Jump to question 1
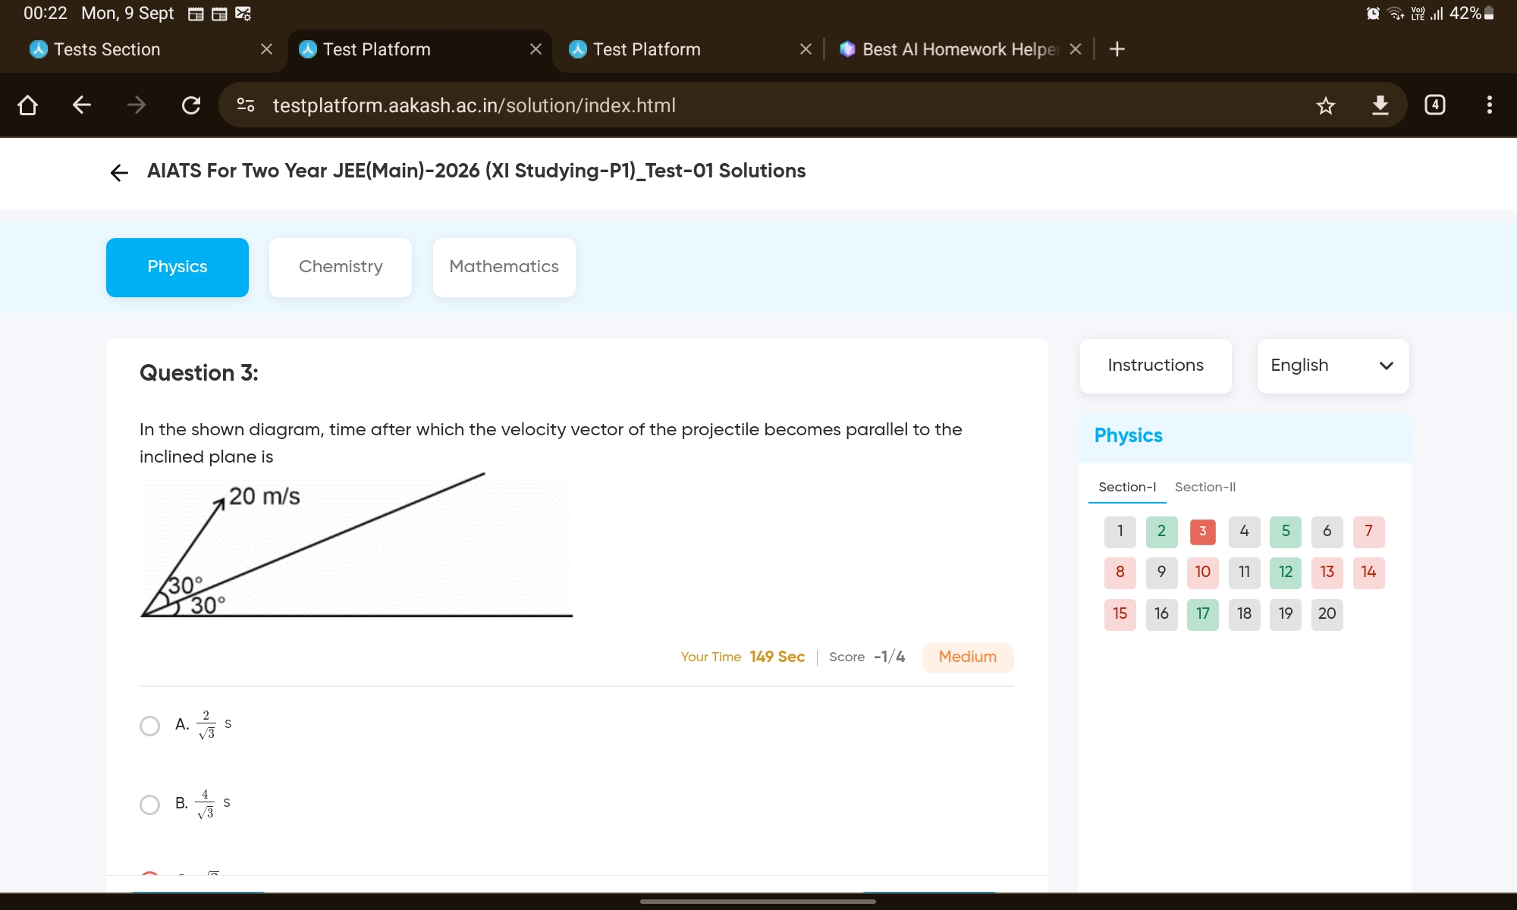Viewport: 1517px width, 910px height. click(x=1120, y=532)
